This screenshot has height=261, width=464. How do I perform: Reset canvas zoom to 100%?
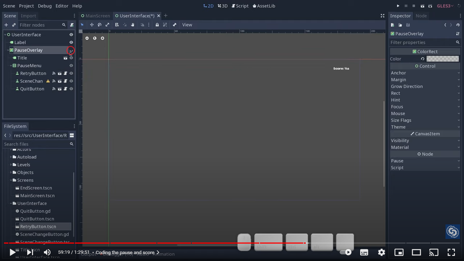(x=95, y=38)
